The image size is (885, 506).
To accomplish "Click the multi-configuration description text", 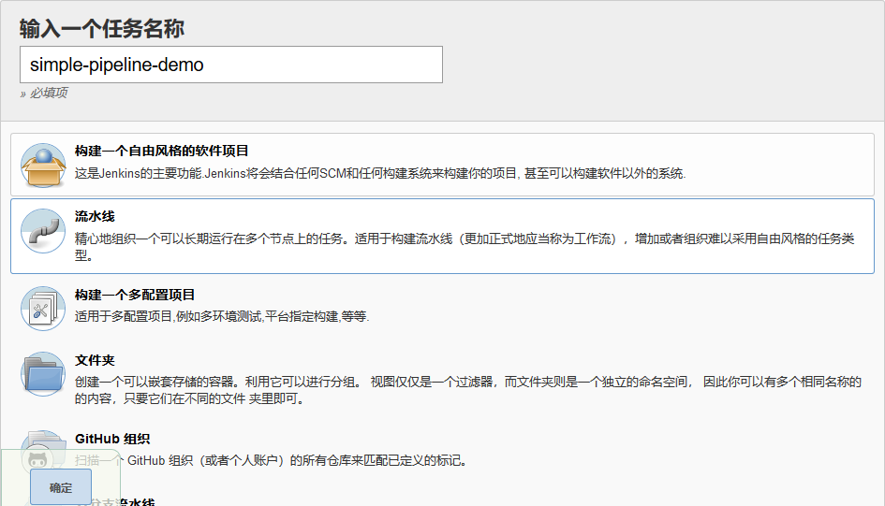I will 222,317.
